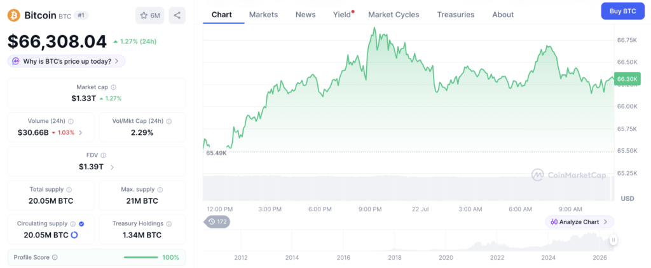Switch to the Markets tab
This screenshot has height=268, width=651.
click(263, 15)
